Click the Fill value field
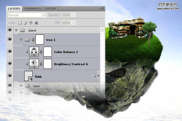Image resolution: width=182 pixels, height=121 pixels. coord(66,23)
